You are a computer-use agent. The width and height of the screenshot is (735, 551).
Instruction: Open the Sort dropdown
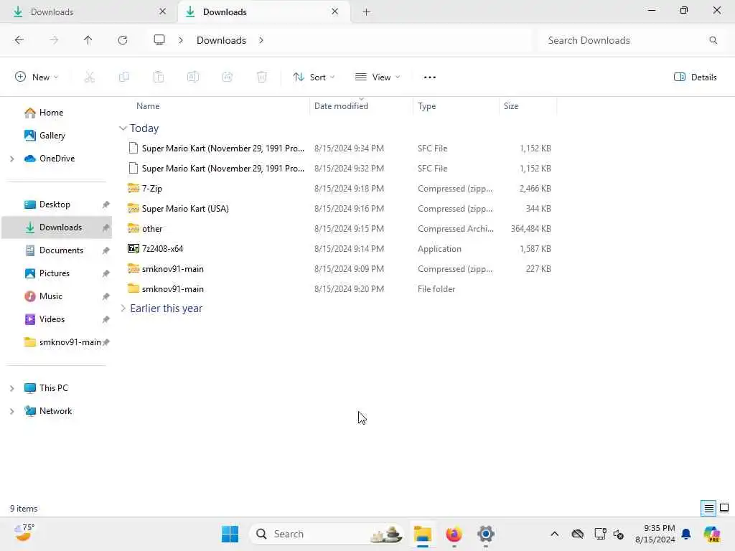click(314, 77)
